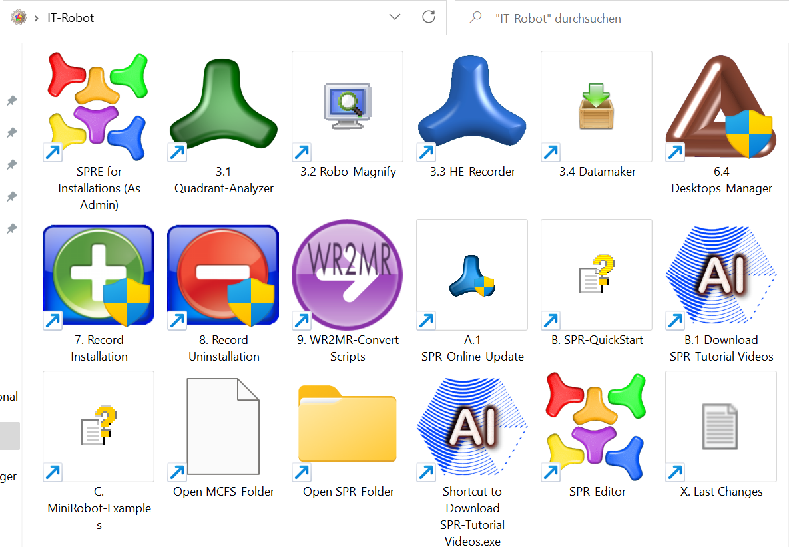
Task: Click the 6.4 Desktops_Manager icon
Action: tap(720, 106)
